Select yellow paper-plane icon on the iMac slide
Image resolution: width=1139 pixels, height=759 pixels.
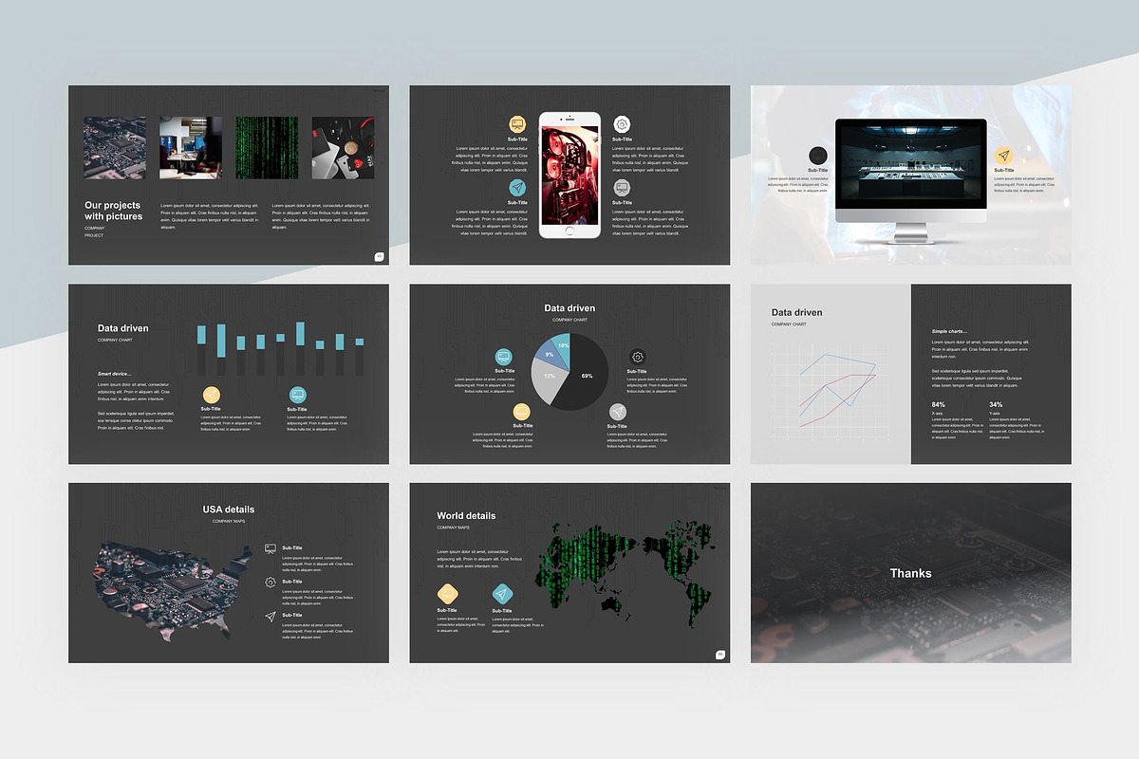[1004, 156]
